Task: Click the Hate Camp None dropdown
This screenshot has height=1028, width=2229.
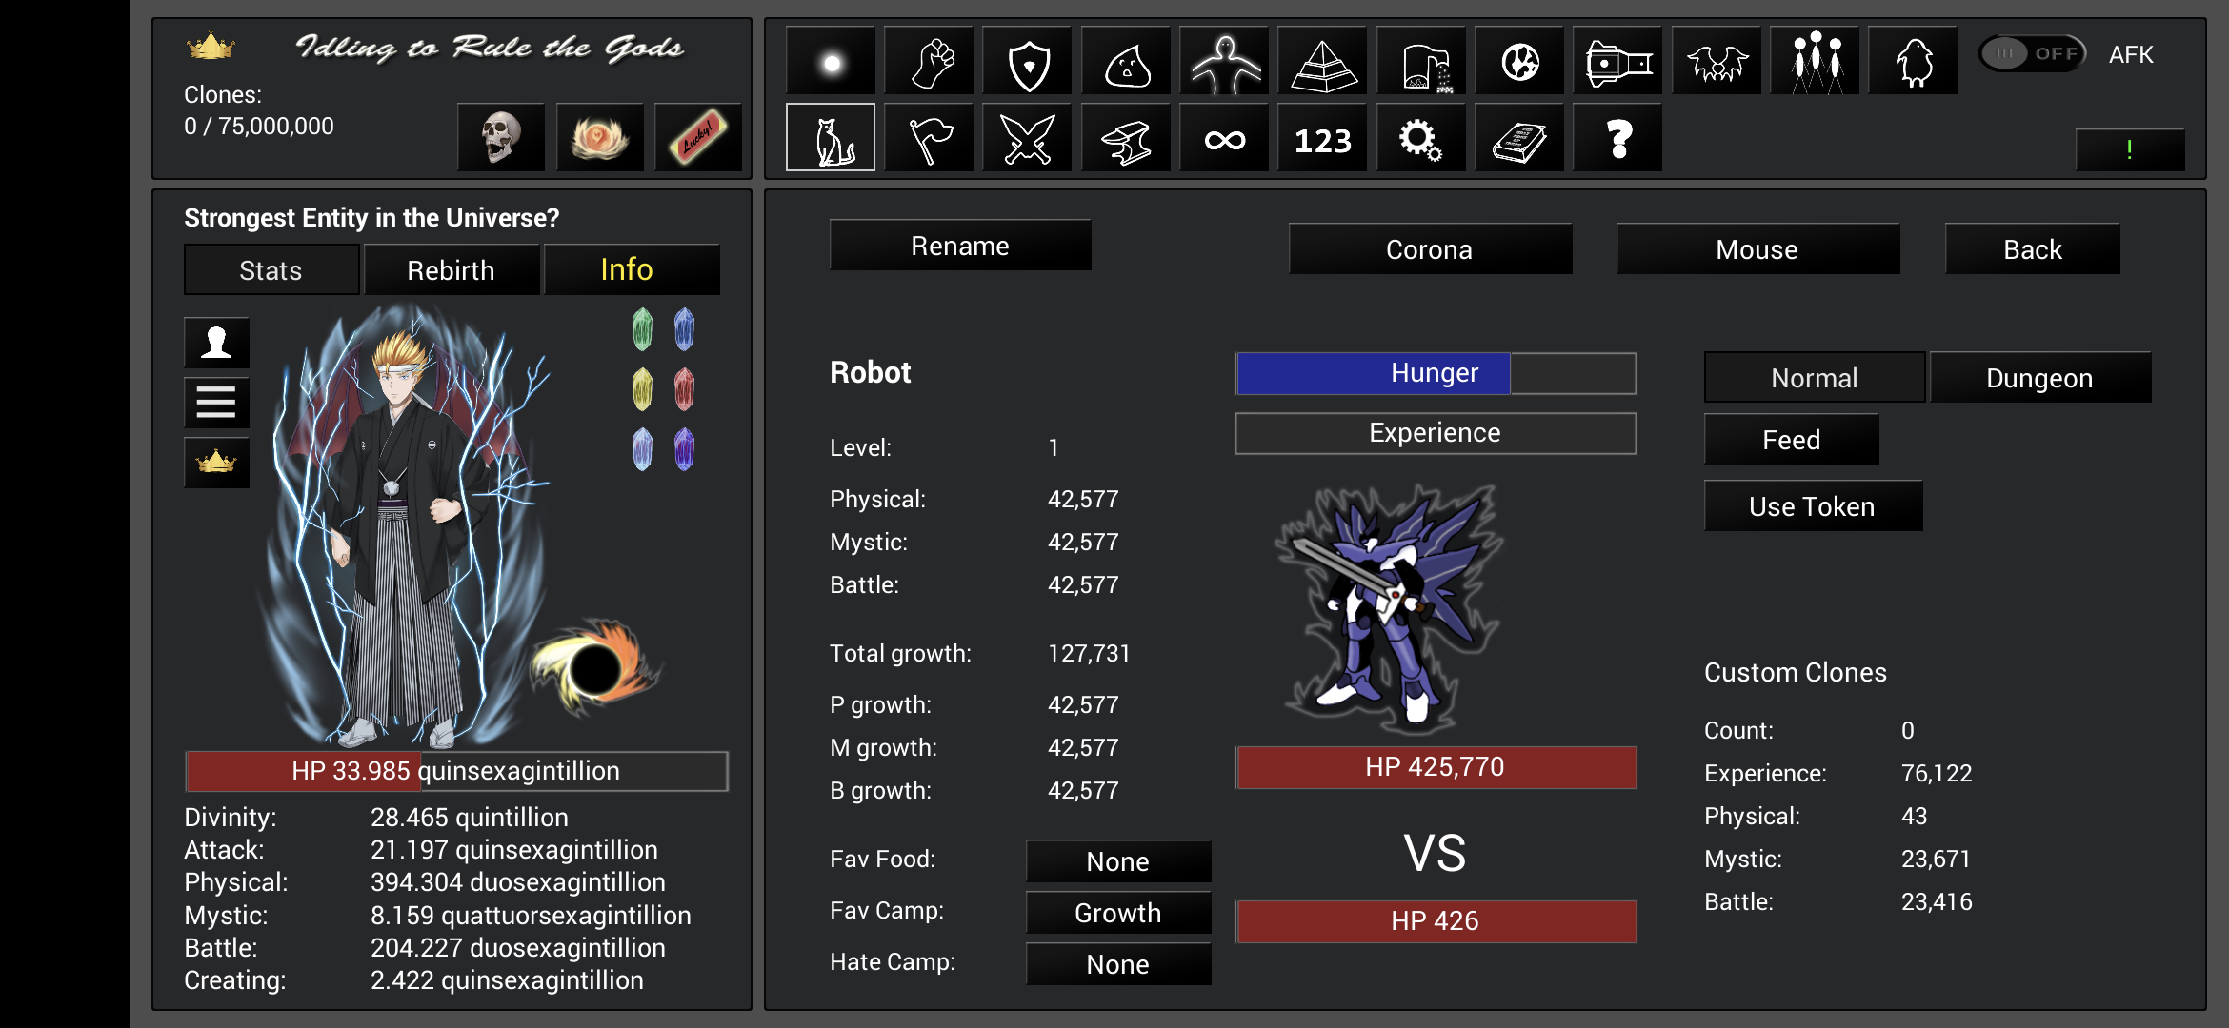Action: click(x=1117, y=965)
